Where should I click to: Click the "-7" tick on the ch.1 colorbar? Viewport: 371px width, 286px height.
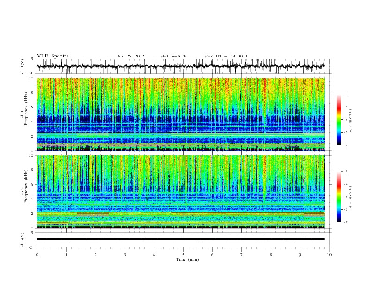[346, 145]
